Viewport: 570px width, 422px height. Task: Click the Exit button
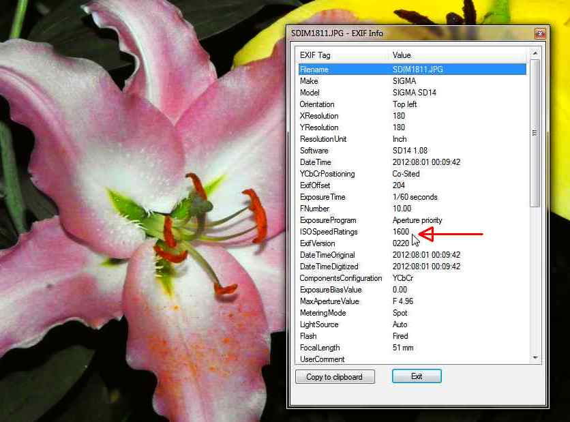(x=417, y=376)
